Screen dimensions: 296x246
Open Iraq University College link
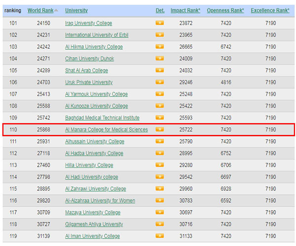pyautogui.click(x=88, y=23)
